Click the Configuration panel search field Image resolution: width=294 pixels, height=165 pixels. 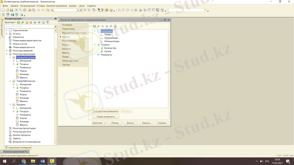[x=29, y=26]
